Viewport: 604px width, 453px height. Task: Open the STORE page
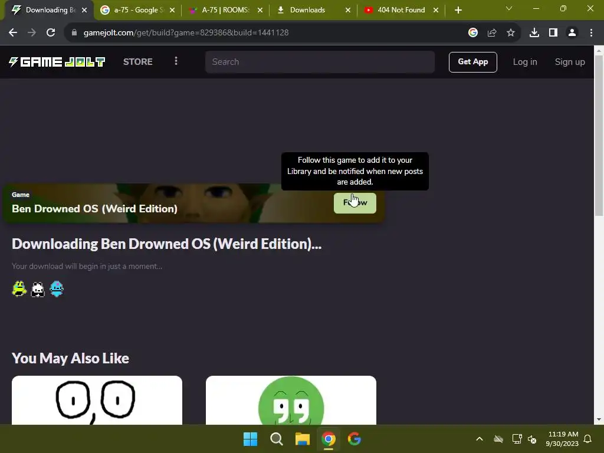[x=137, y=61]
